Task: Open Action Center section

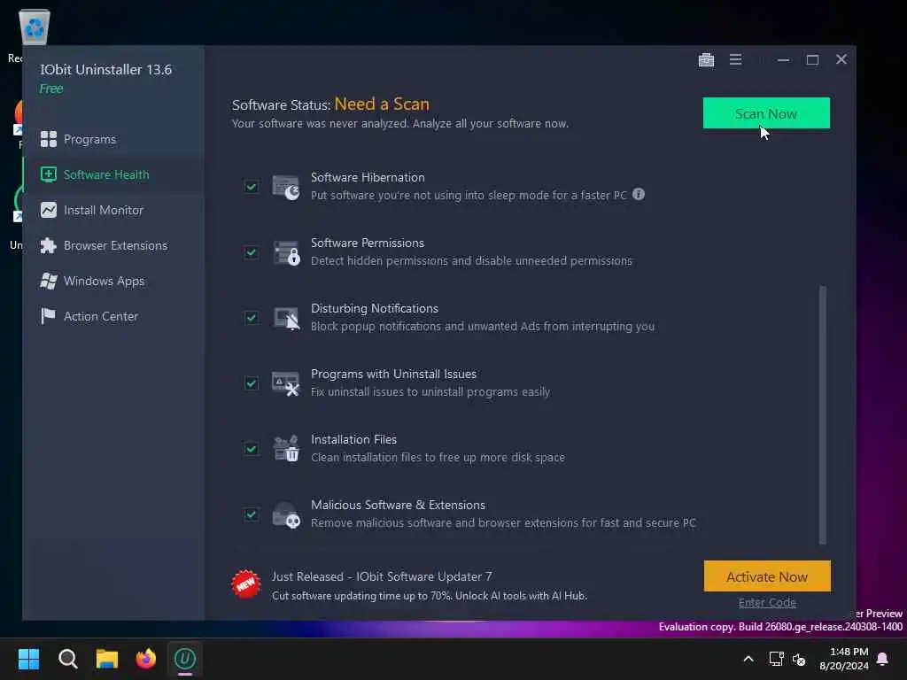Action: pos(114,316)
